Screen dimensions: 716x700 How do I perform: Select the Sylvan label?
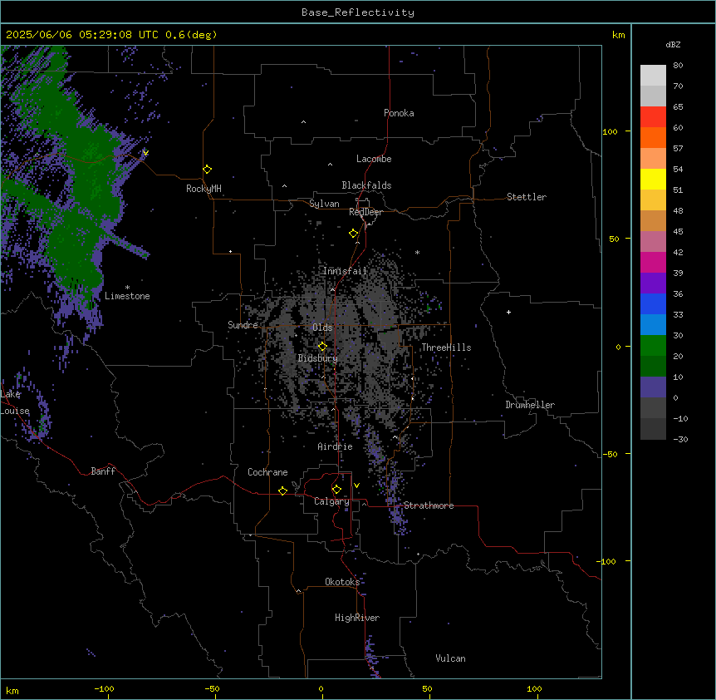324,204
